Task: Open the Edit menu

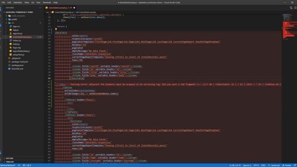Action: click(x=9, y=2)
